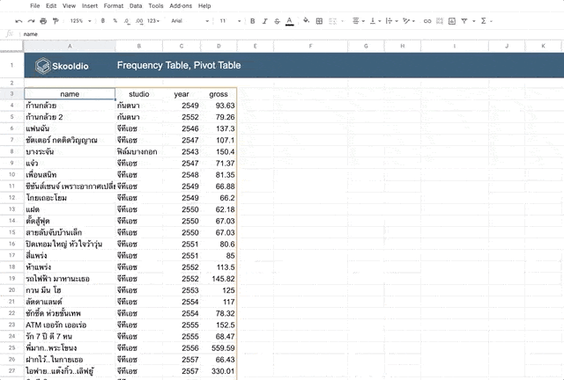The image size is (564, 380).
Task: Click the Redo icon
Action: tap(32, 21)
